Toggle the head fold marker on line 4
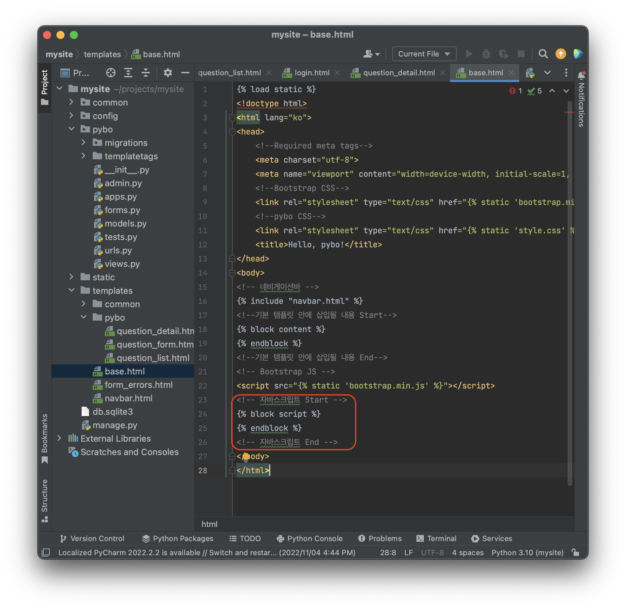626x609 pixels. pos(232,132)
